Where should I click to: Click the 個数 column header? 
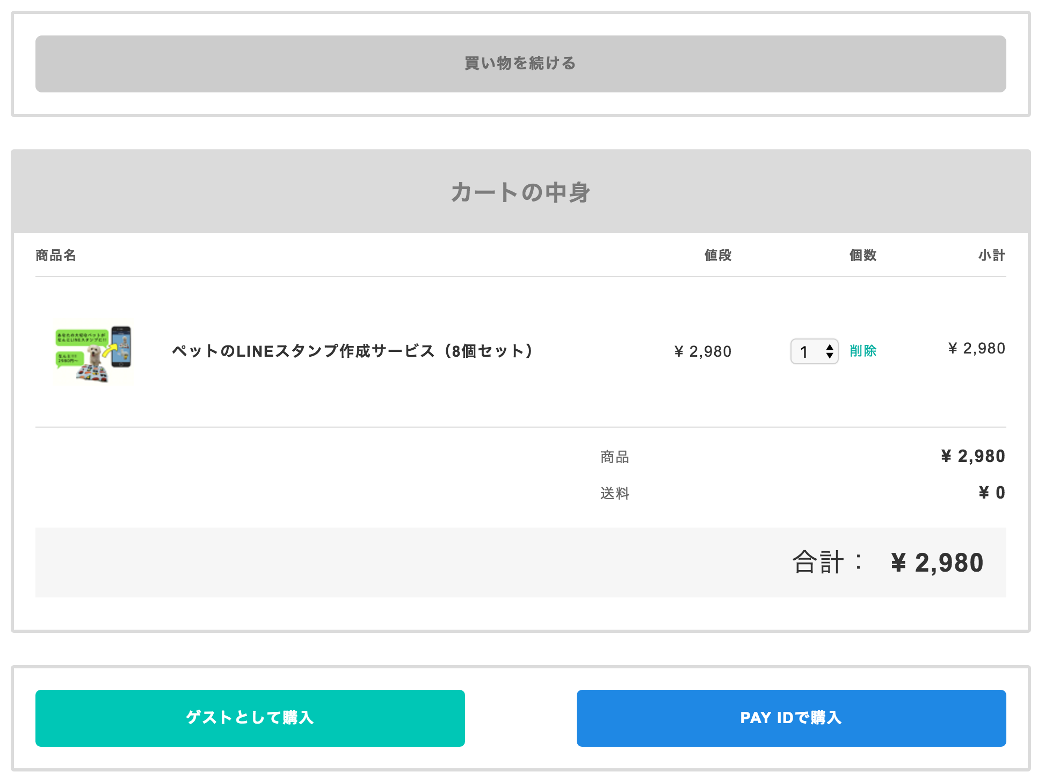863,255
